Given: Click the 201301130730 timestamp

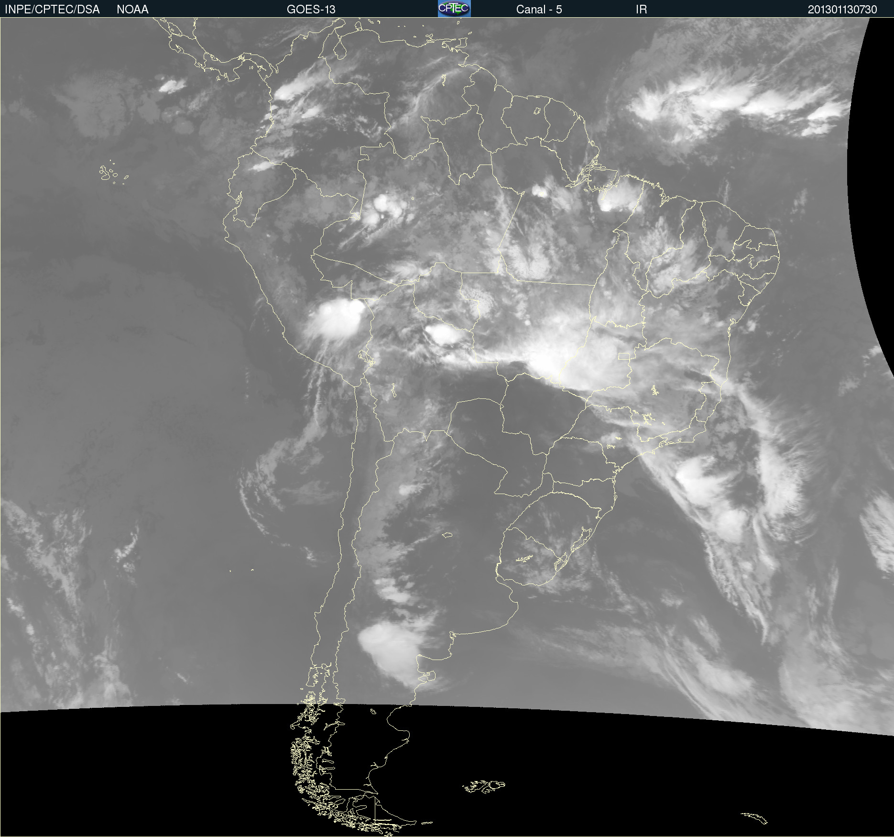Looking at the screenshot, I should pos(842,10).
